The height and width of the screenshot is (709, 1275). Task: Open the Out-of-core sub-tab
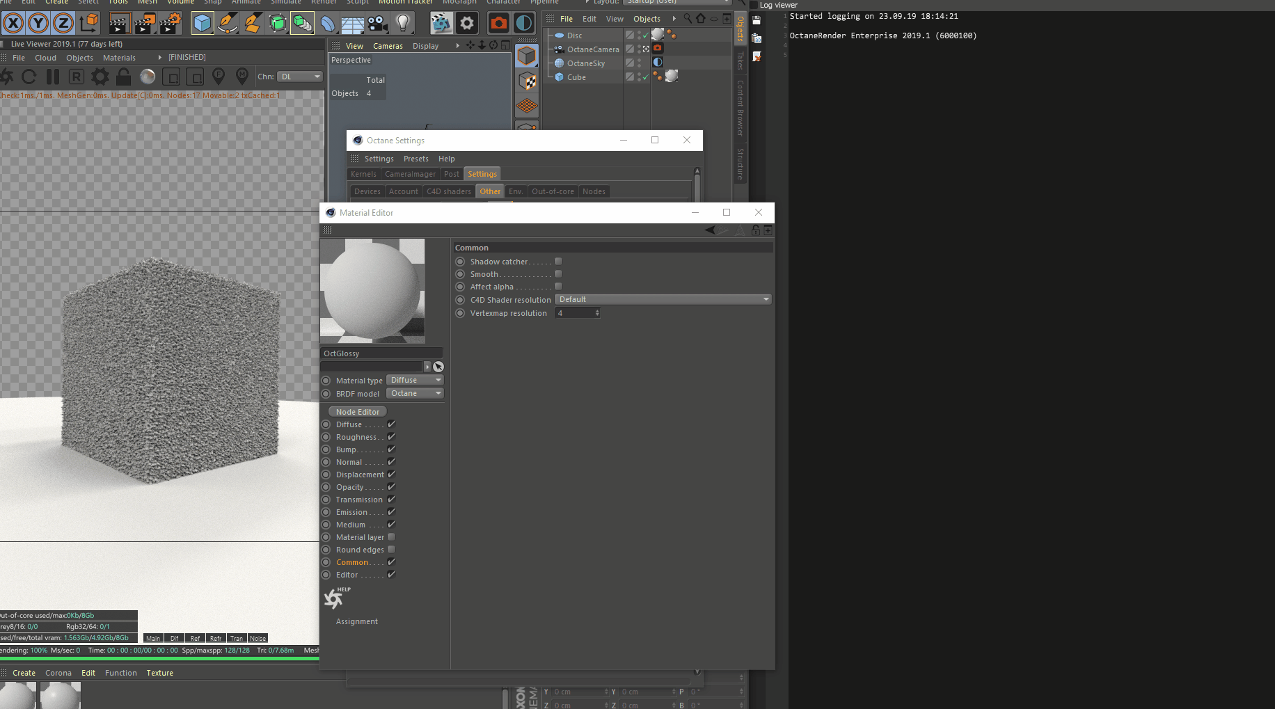(x=553, y=191)
